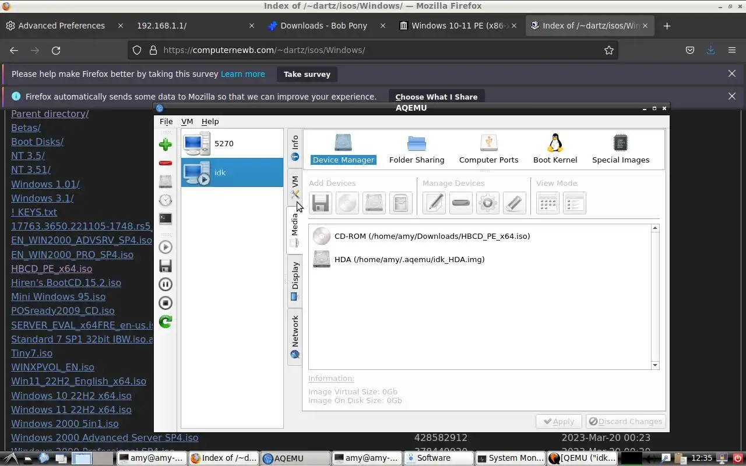The width and height of the screenshot is (746, 466).
Task: Open the Windows 10 22H2 x64.iso link
Action: tap(71, 396)
